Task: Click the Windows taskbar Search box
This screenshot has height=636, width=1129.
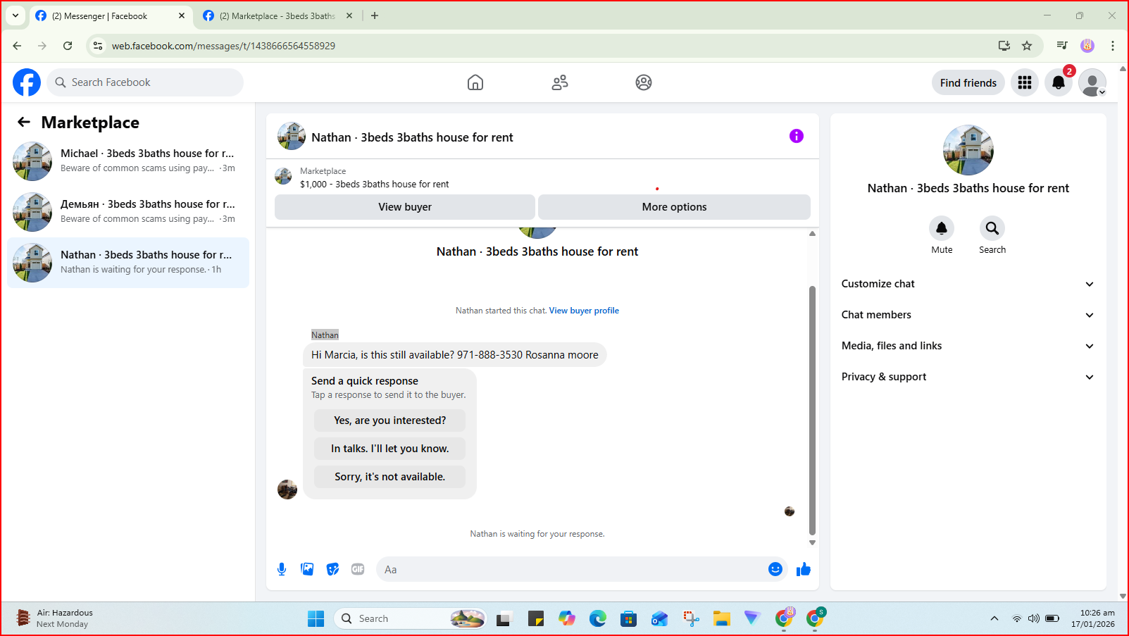Action: (x=411, y=618)
